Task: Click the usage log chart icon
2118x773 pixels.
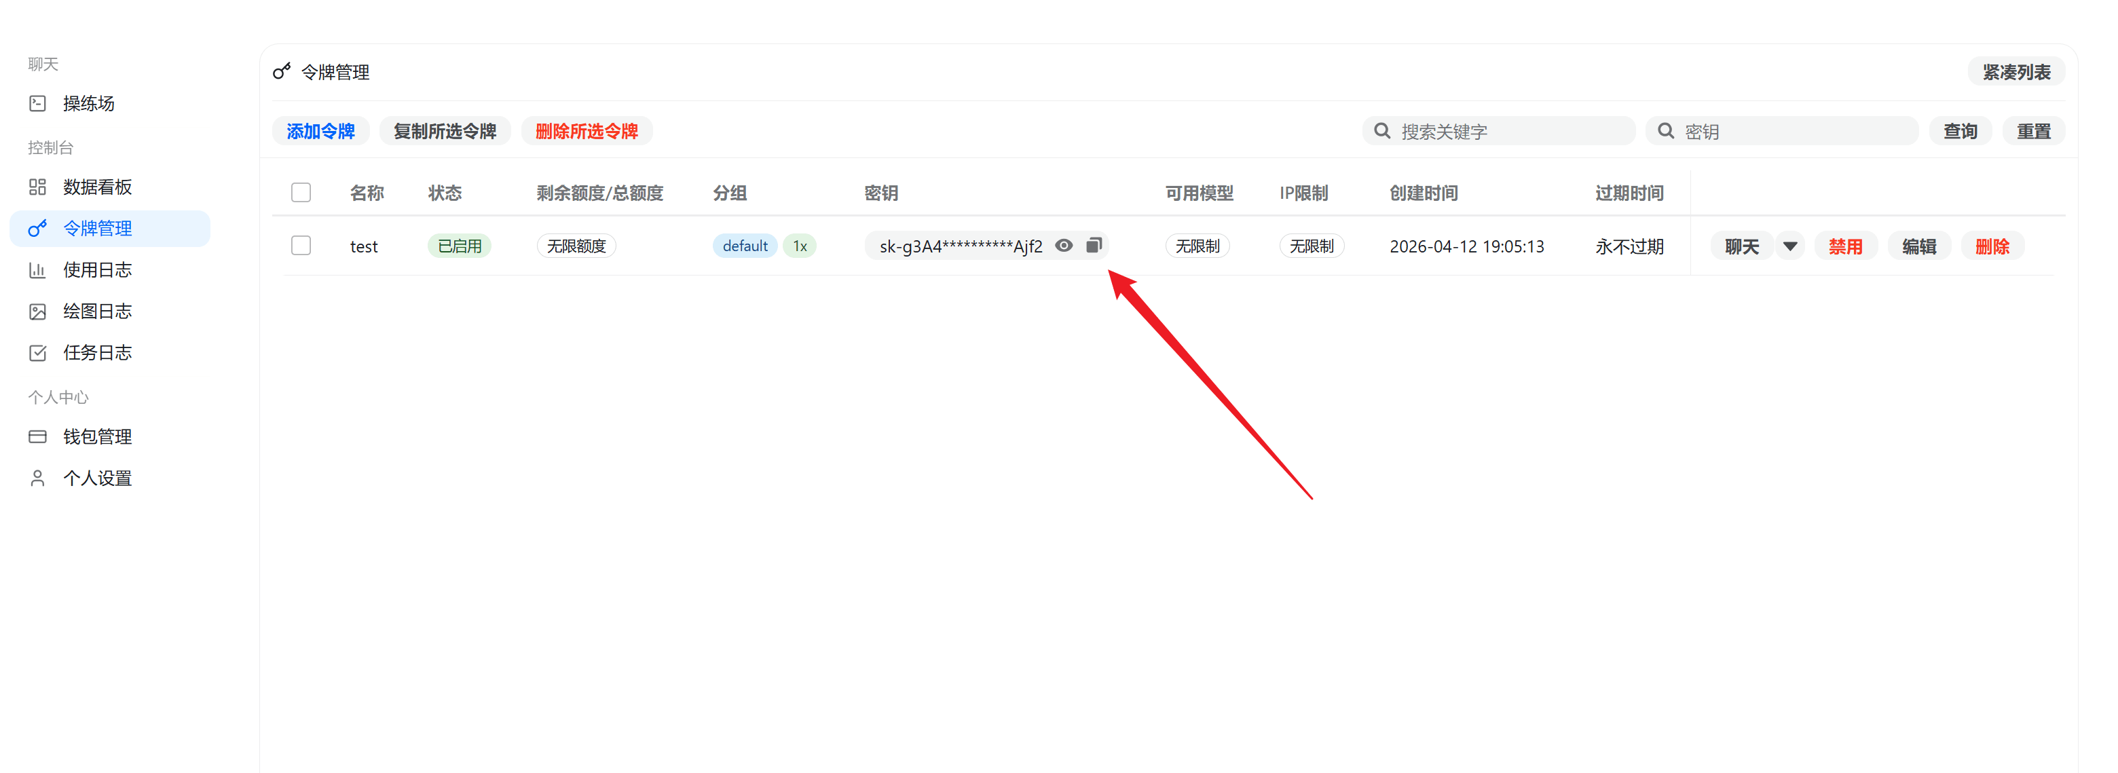Action: [38, 269]
